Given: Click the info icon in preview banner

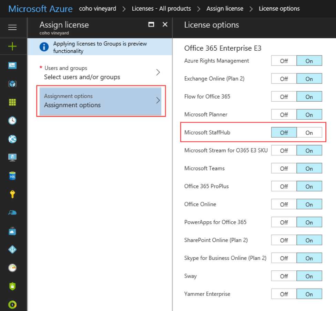Looking at the screenshot, I should tap(44, 47).
